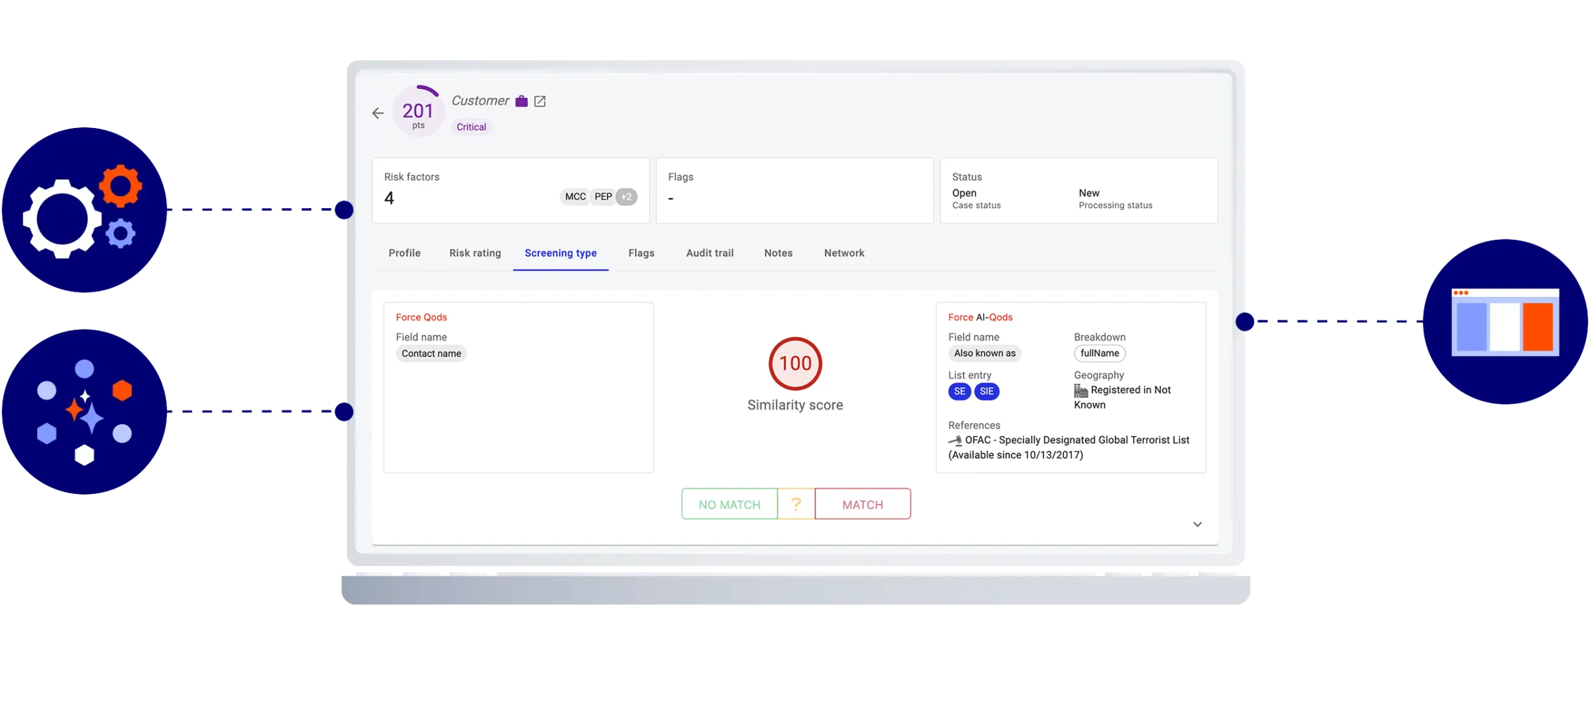The width and height of the screenshot is (1590, 702).
Task: Switch to the Risk rating tab
Action: click(x=475, y=253)
